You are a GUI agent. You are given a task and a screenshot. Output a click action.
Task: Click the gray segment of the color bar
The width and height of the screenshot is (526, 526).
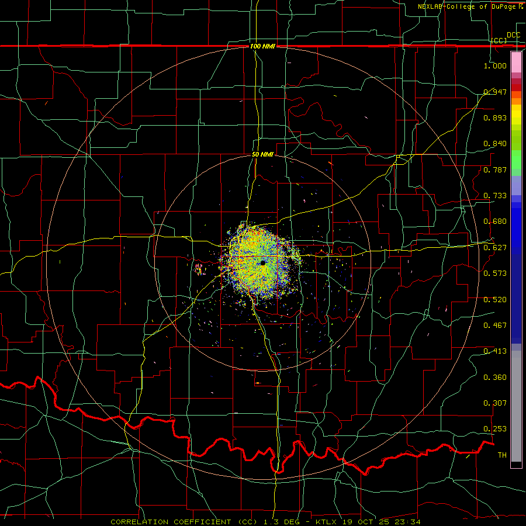point(516,406)
